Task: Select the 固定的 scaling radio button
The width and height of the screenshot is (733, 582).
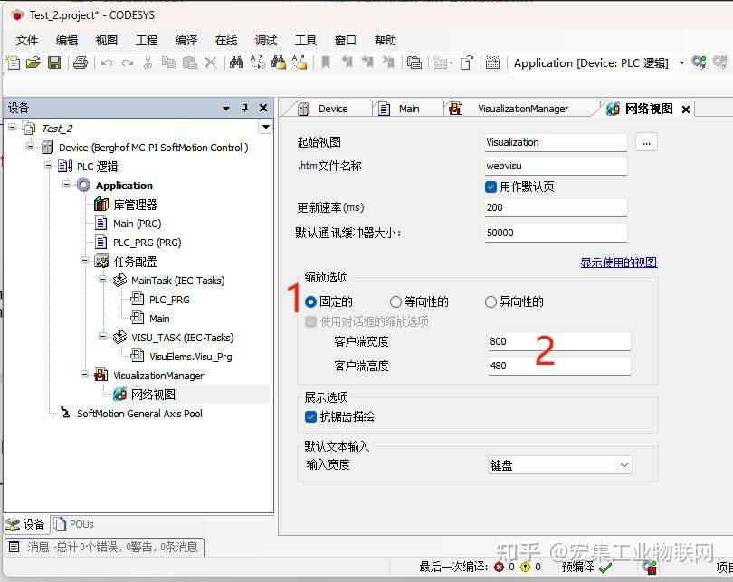Action: 309,302
